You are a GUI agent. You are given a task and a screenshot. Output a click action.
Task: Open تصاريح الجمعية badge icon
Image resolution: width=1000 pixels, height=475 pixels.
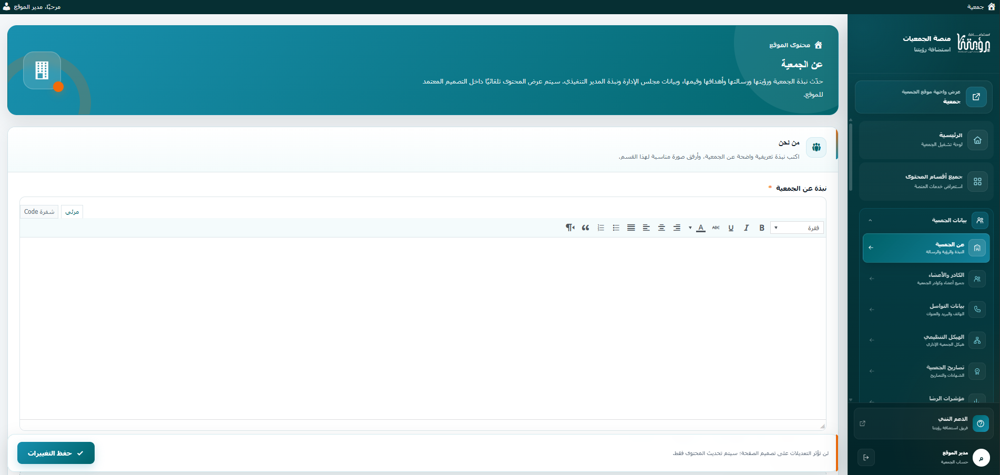point(977,371)
